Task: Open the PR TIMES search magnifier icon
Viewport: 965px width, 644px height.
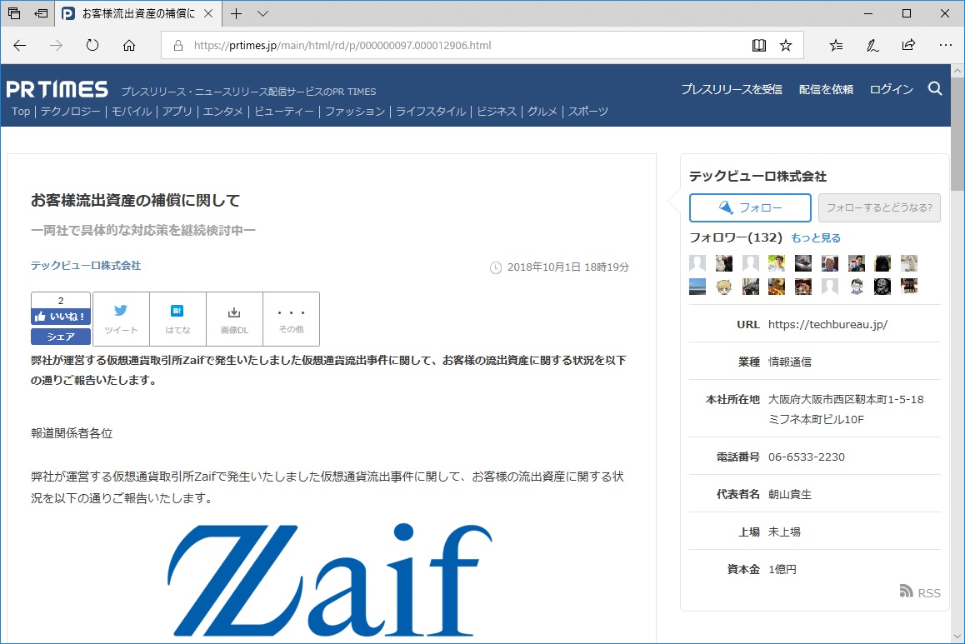Action: click(935, 88)
